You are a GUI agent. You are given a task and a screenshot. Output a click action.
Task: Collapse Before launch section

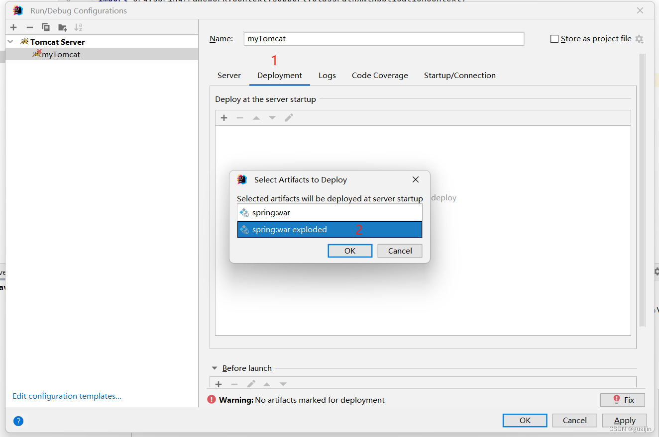[215, 368]
